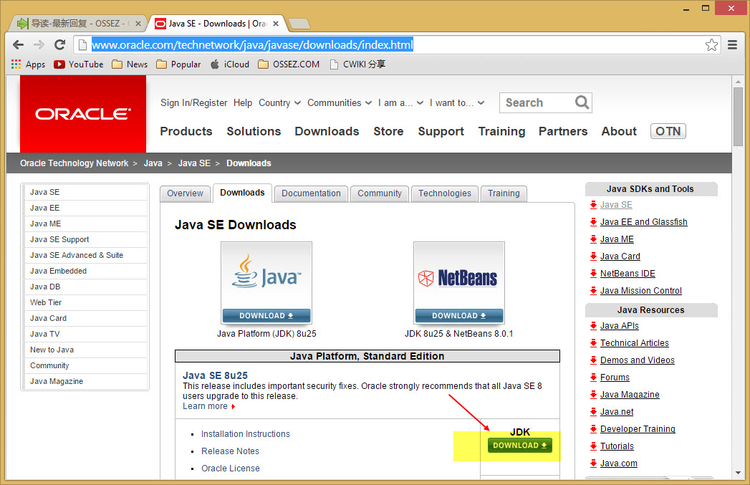750x485 pixels.
Task: Select Java Embedded in left sidebar
Action: pyautogui.click(x=58, y=271)
